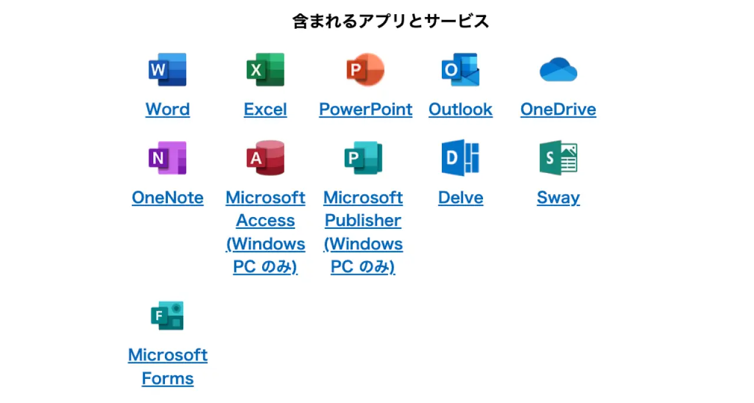This screenshot has height=403, width=754.
Task: Follow the OneDrive link
Action: click(558, 109)
